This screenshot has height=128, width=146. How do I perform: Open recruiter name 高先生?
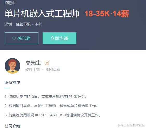point(33,63)
